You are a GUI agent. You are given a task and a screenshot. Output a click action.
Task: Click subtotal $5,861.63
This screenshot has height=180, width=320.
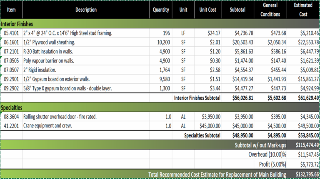pos(244,51)
